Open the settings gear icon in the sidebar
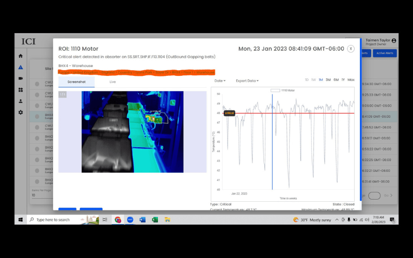The image size is (413, 258). pyautogui.click(x=21, y=112)
